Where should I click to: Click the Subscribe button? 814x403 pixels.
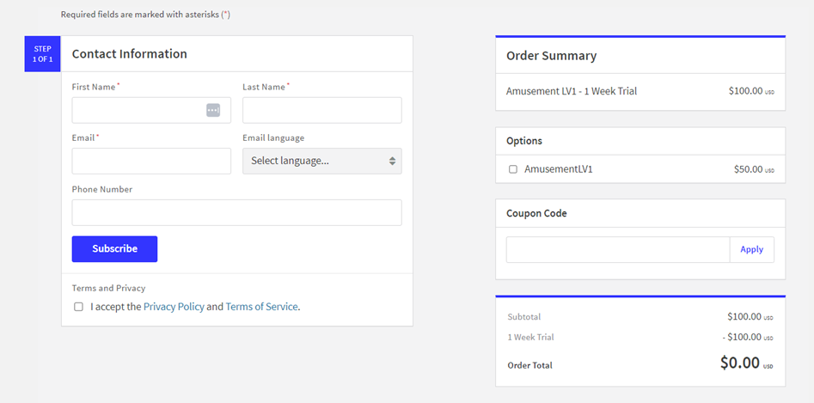point(114,249)
